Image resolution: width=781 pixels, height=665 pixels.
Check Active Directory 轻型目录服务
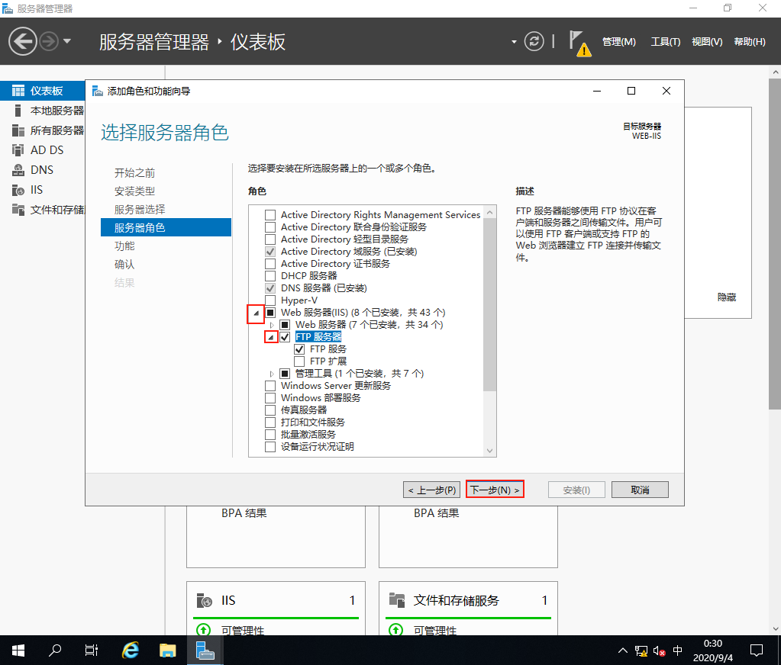coord(270,239)
